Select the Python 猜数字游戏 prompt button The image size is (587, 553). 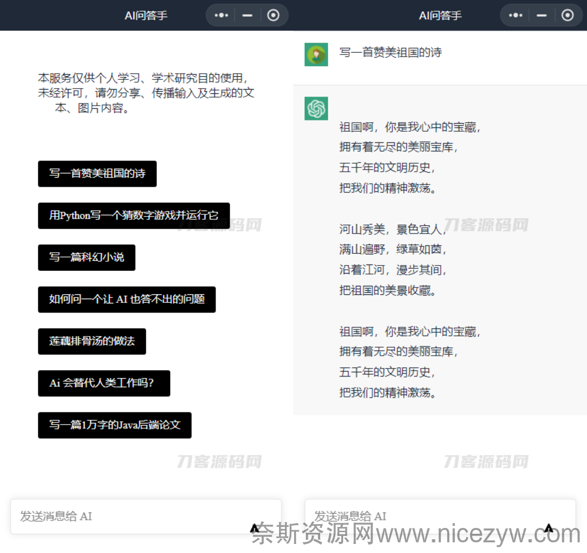coord(133,215)
